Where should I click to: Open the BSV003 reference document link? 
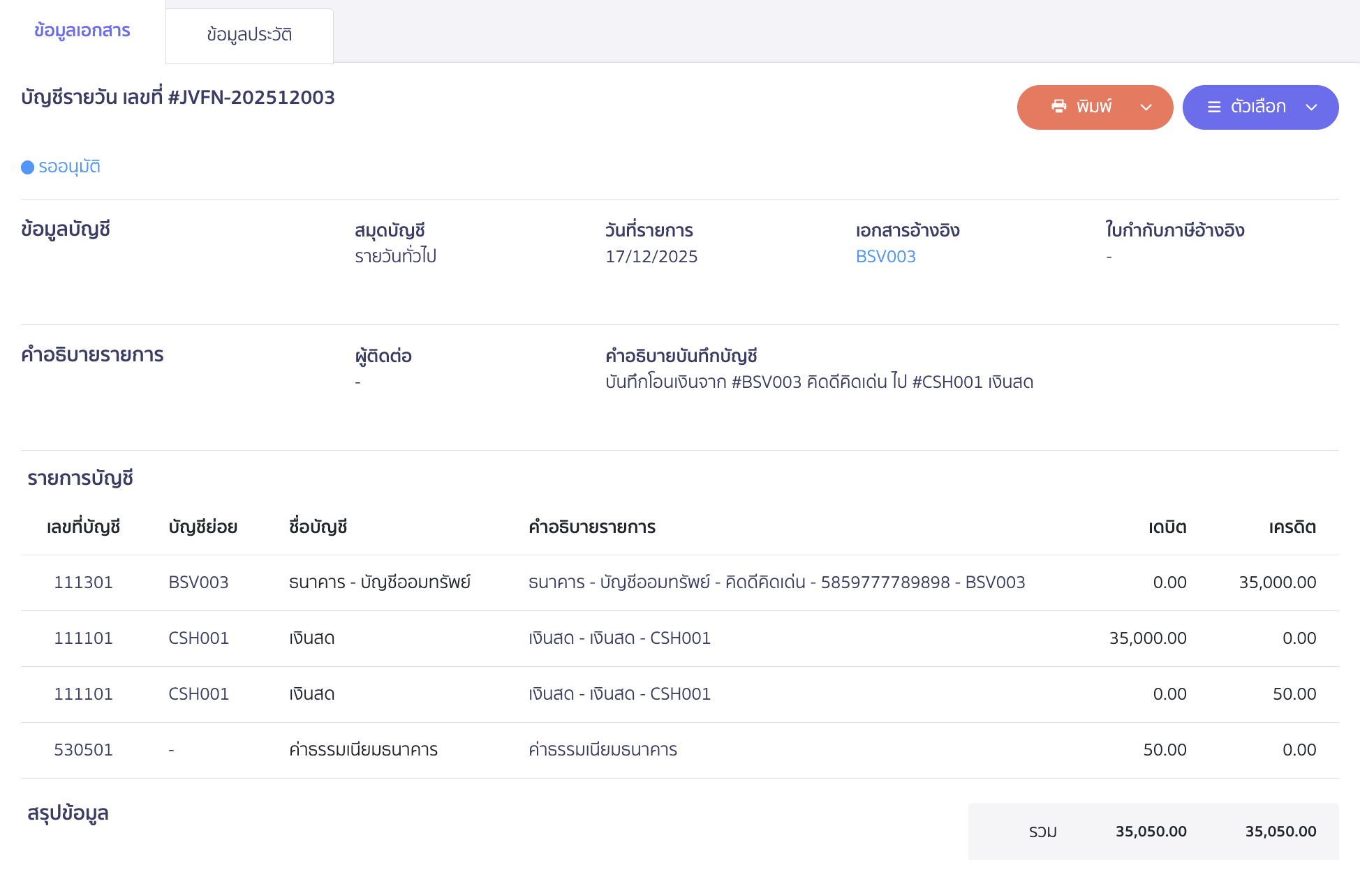885,257
